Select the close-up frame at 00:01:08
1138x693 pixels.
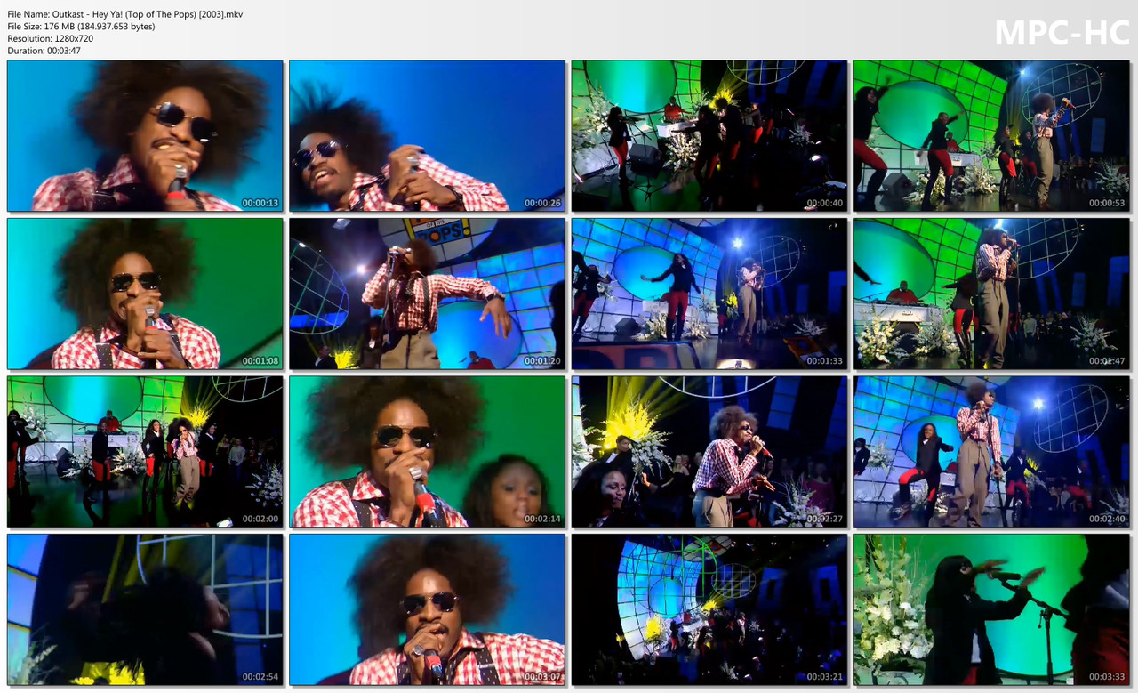click(x=145, y=294)
